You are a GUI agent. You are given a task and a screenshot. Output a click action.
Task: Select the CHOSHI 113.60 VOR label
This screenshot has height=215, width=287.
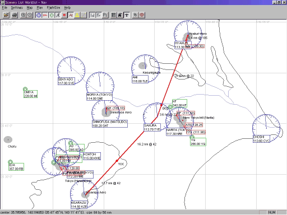click(x=261, y=139)
